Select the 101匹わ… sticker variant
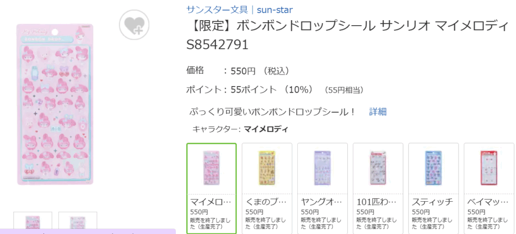The image size is (516, 234). pos(378,188)
